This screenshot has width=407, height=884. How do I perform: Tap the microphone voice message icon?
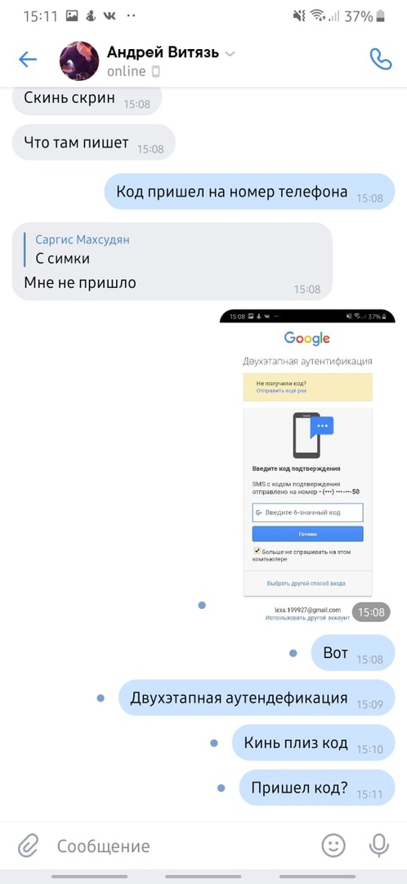379,845
